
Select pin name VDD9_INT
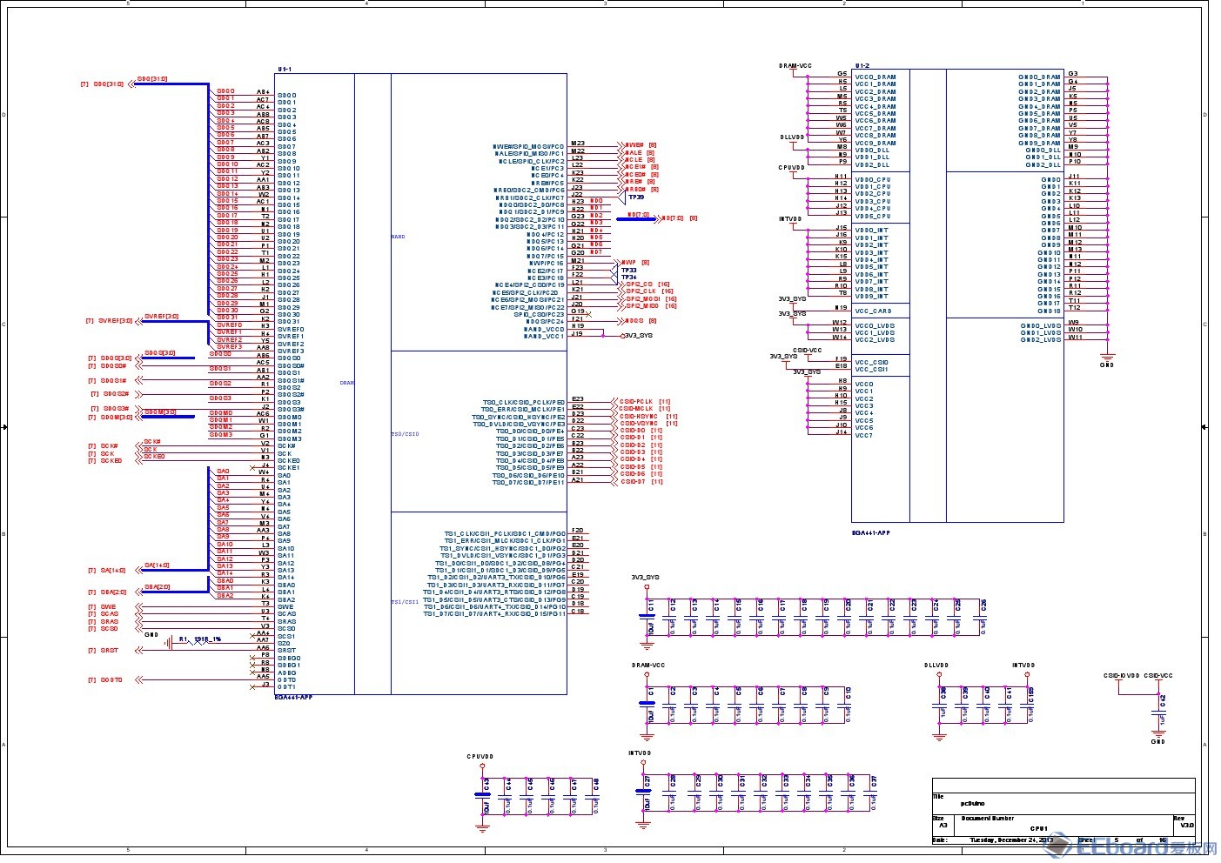tap(872, 296)
